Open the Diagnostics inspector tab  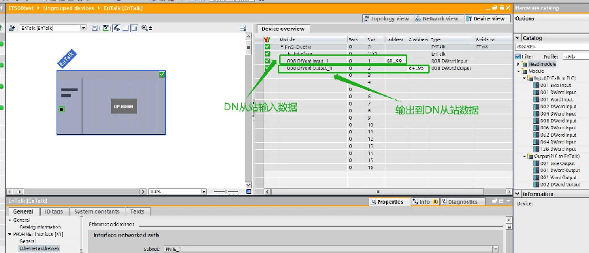462,202
